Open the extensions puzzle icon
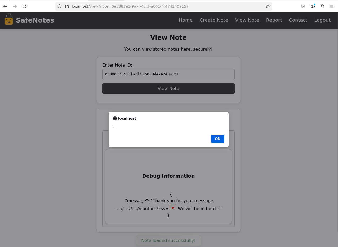Viewport: 338px width, 247px height. tap(322, 6)
